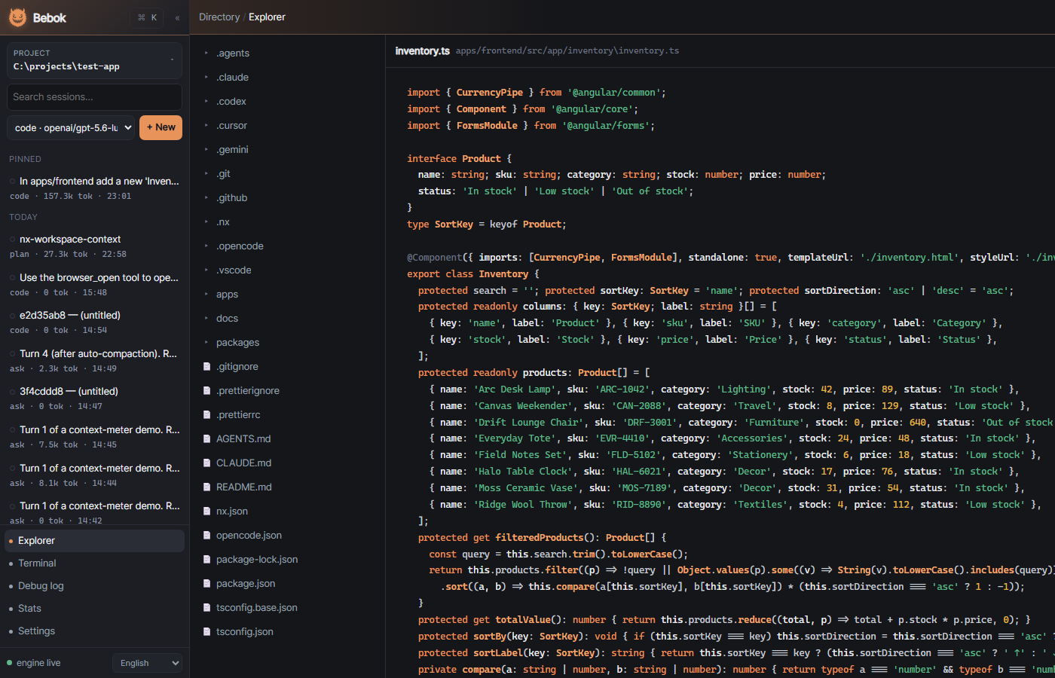
Task: Click the Directory breadcrumb
Action: [x=219, y=17]
